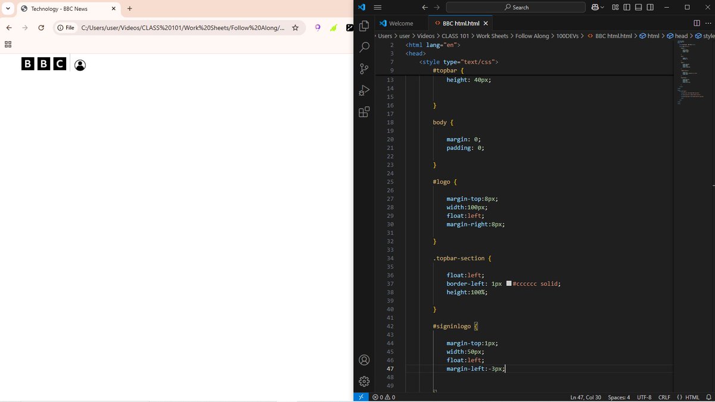Click the VS Code search command center
Screen dimensions: 715x402
point(516,7)
